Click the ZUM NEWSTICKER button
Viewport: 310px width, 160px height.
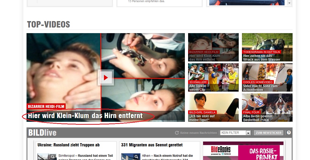[x=268, y=133]
